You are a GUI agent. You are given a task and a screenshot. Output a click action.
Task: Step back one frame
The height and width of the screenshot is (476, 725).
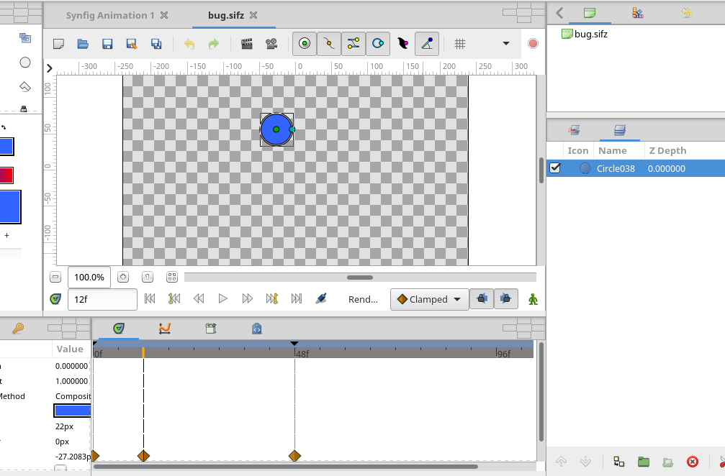coord(199,298)
